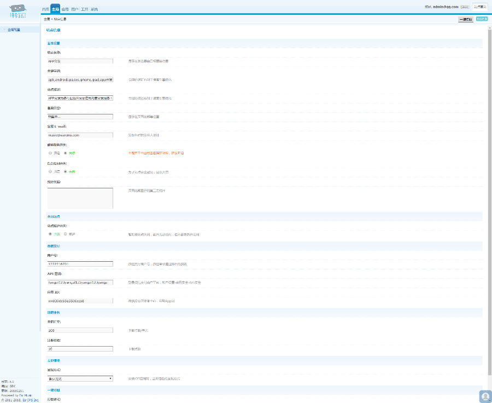Image resolution: width=492 pixels, height=403 pixels.
Task: Click the merchant number field 1272716701
Action: [x=80, y=264]
